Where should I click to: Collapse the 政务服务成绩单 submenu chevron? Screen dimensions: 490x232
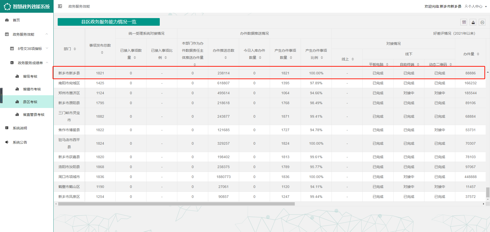(47, 63)
